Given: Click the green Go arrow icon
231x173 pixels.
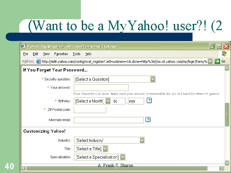Looking at the screenshot, I should click(x=217, y=61).
